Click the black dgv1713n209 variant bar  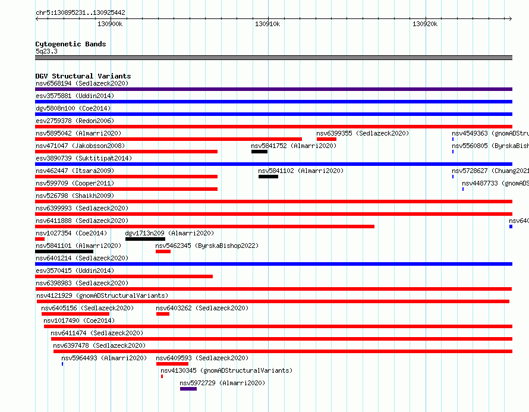coord(145,239)
